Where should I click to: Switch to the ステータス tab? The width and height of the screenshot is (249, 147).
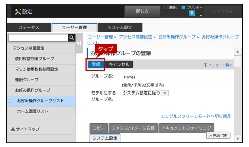pyautogui.click(x=29, y=27)
